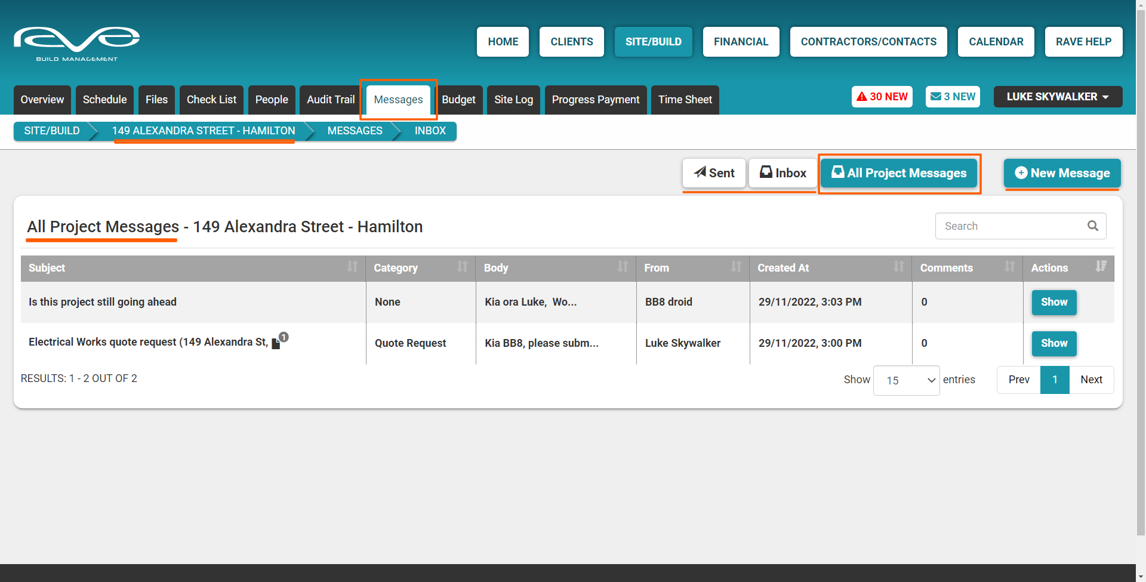Viewport: 1146px width, 582px height.
Task: Click the 149 Alexandra Street breadcrumb
Action: pyautogui.click(x=203, y=131)
